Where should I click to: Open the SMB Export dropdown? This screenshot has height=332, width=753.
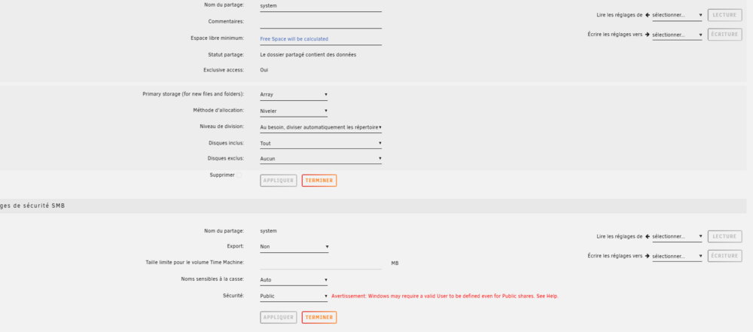[294, 247]
